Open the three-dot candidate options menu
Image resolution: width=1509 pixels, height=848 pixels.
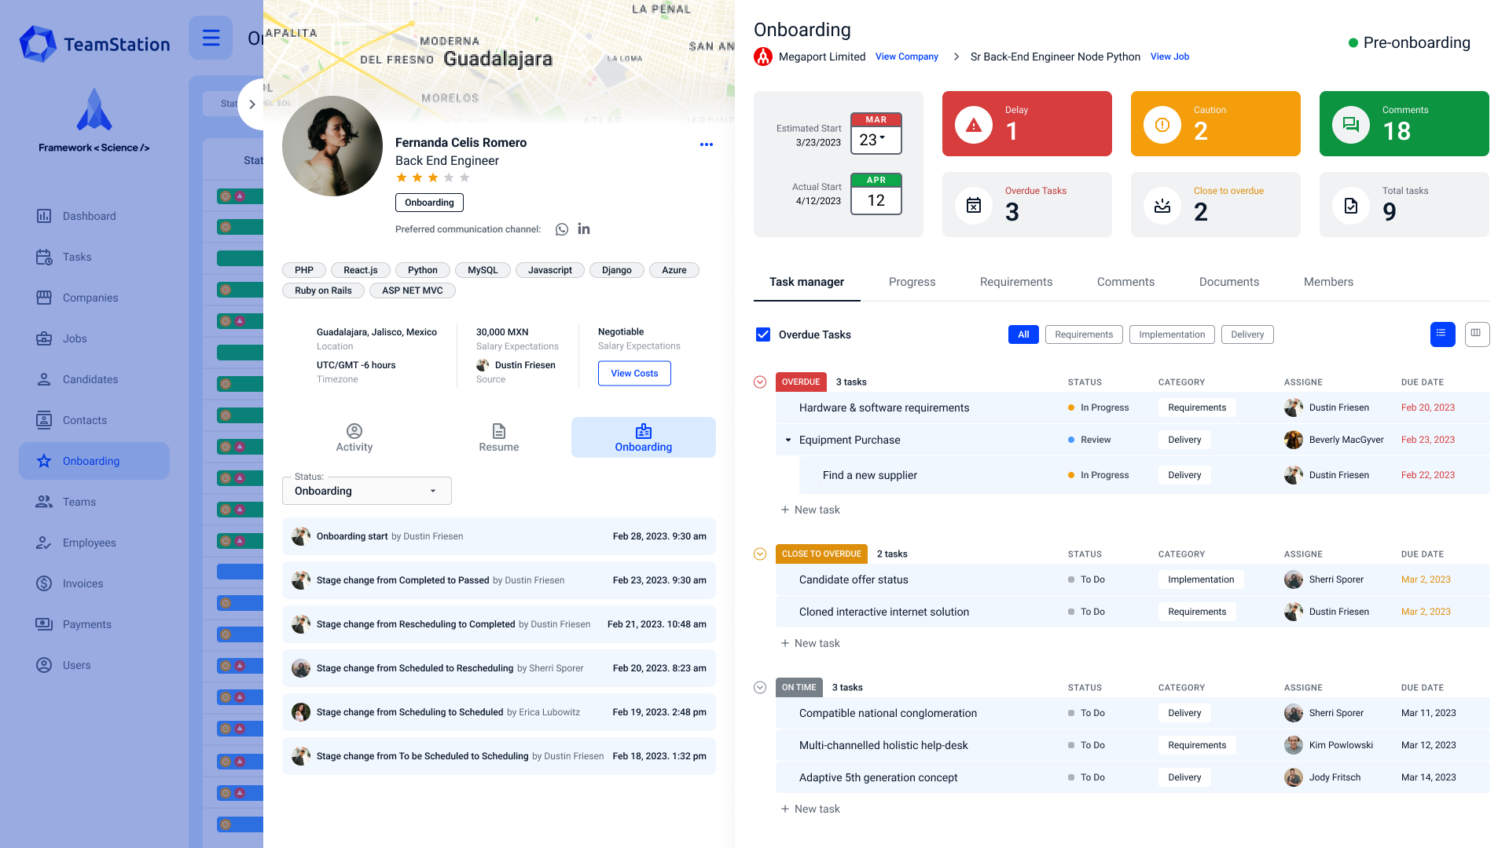pyautogui.click(x=706, y=144)
